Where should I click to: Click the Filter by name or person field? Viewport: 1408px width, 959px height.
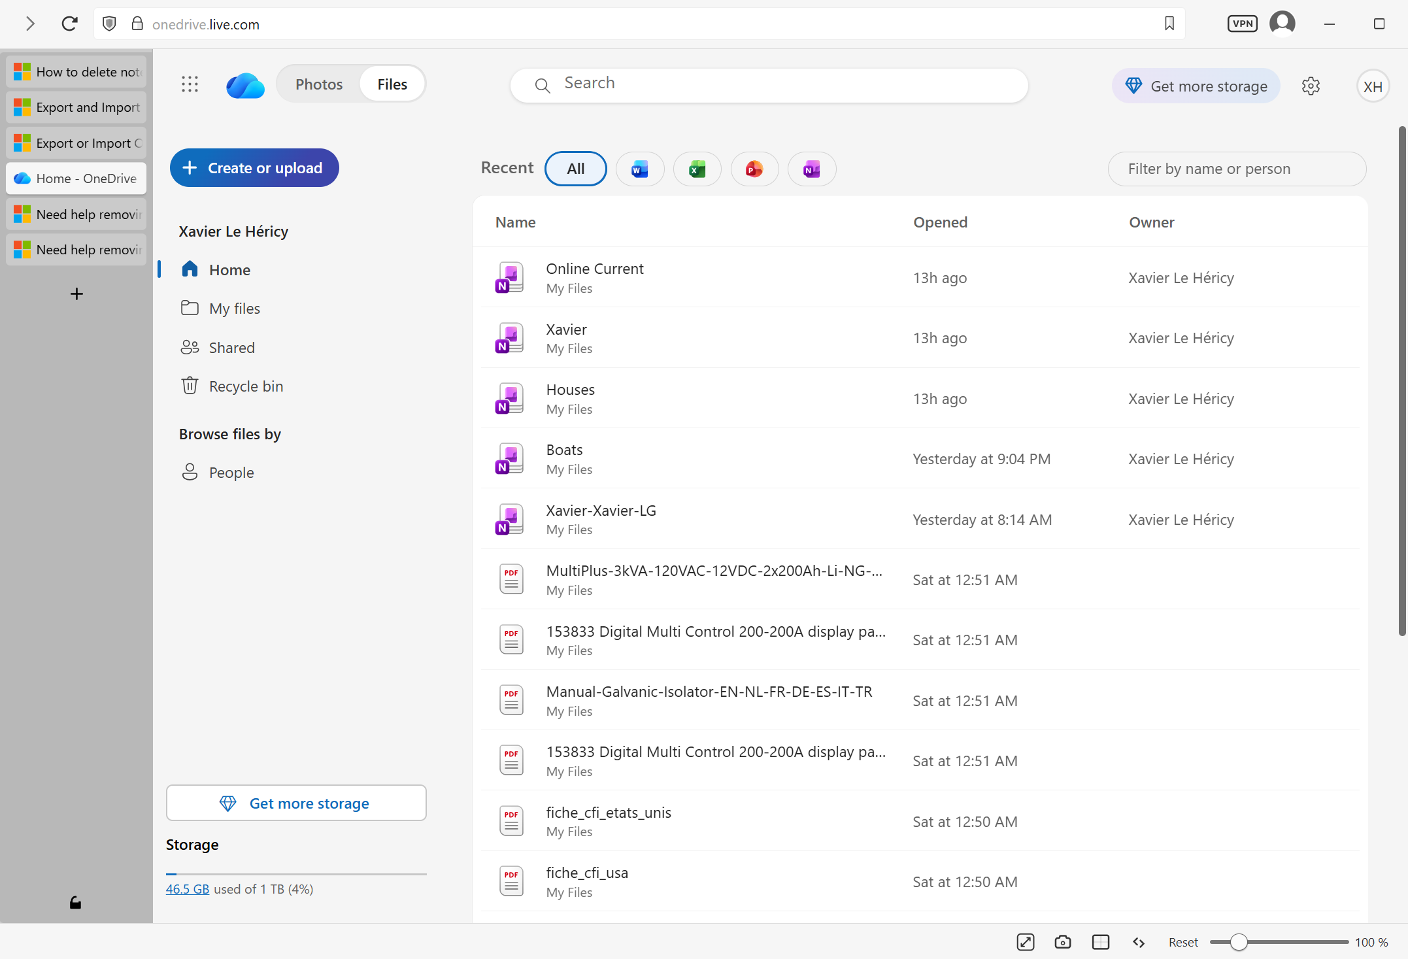point(1236,169)
